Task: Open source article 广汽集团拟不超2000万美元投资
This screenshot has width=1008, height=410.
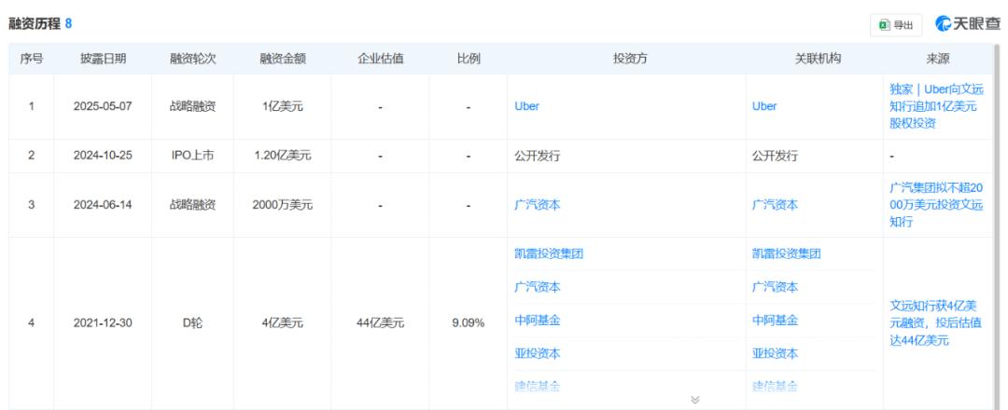Action: [x=937, y=205]
